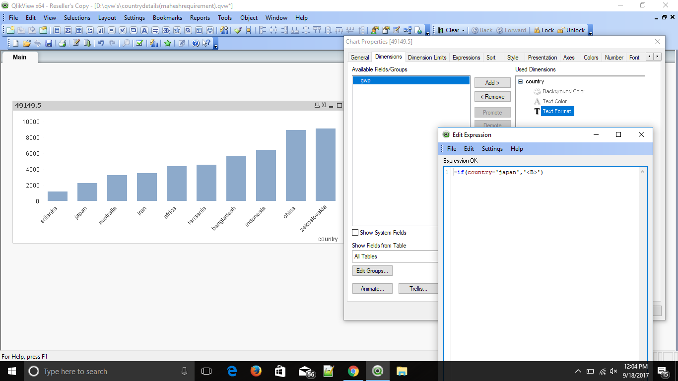Open Windows Start menu
This screenshot has width=678, height=381.
12,371
